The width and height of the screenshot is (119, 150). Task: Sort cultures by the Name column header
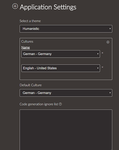pyautogui.click(x=26, y=47)
